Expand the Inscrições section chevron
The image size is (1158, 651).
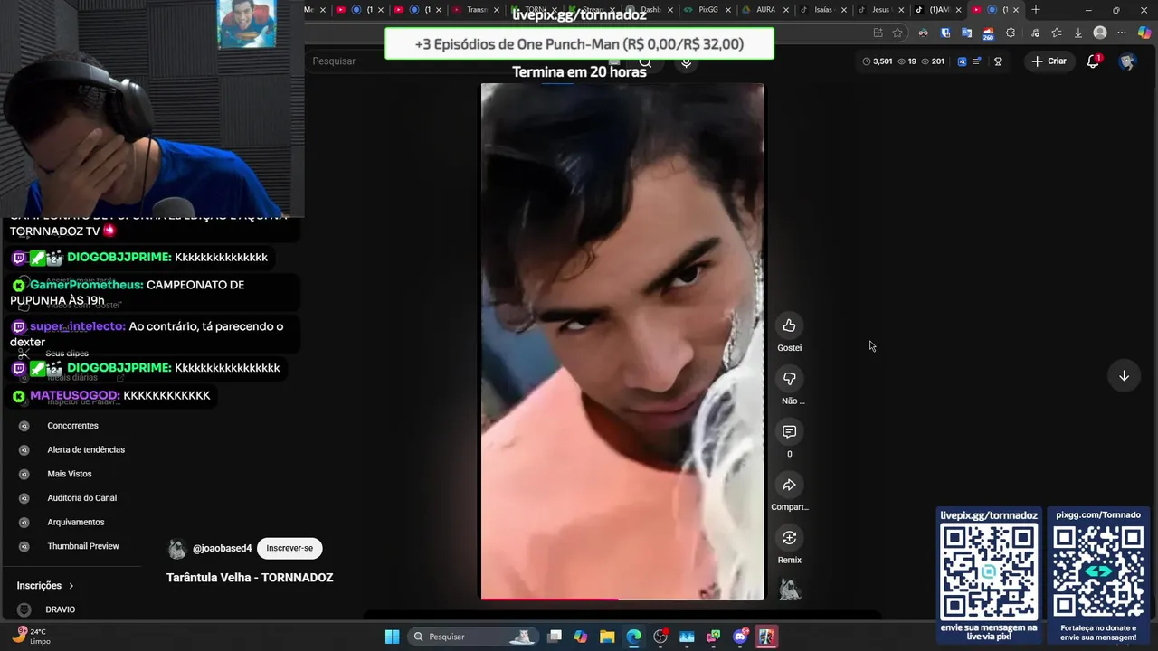tap(71, 586)
